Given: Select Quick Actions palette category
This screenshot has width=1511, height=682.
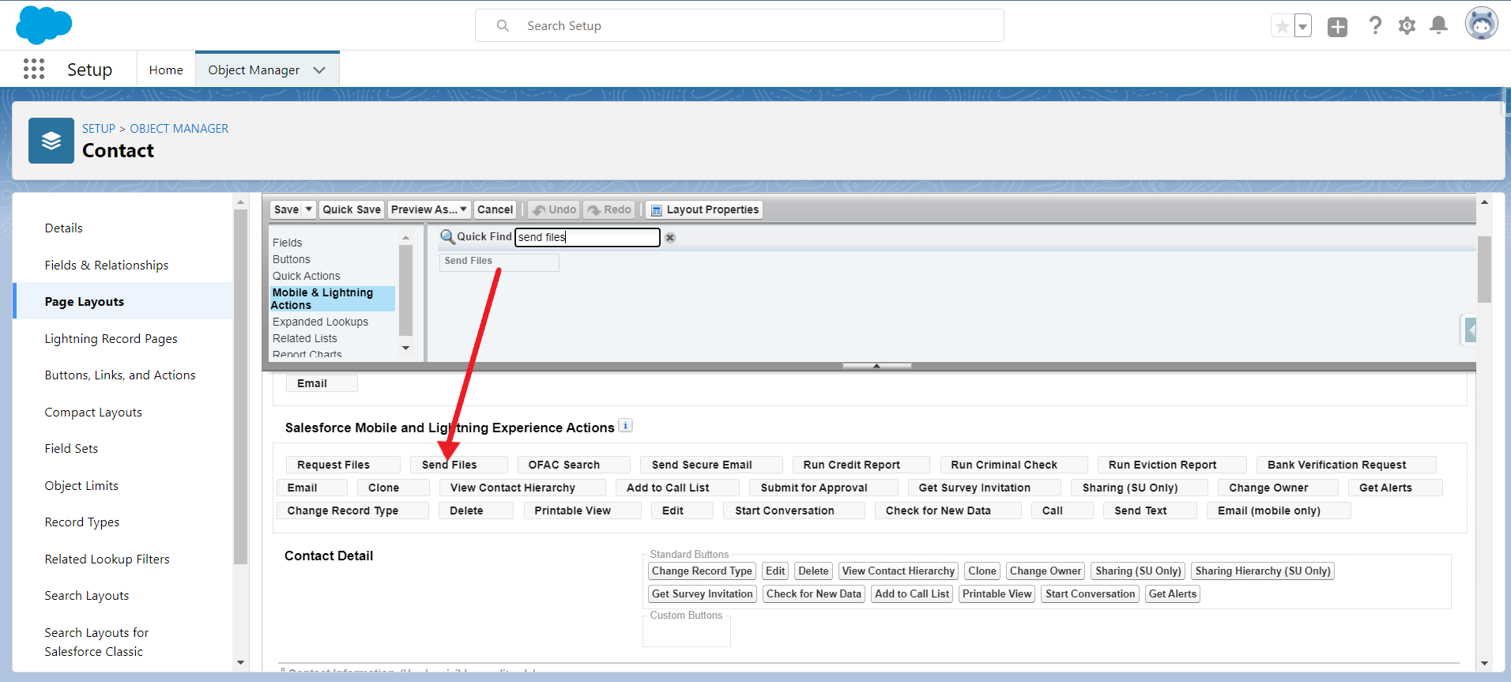Looking at the screenshot, I should tap(307, 276).
